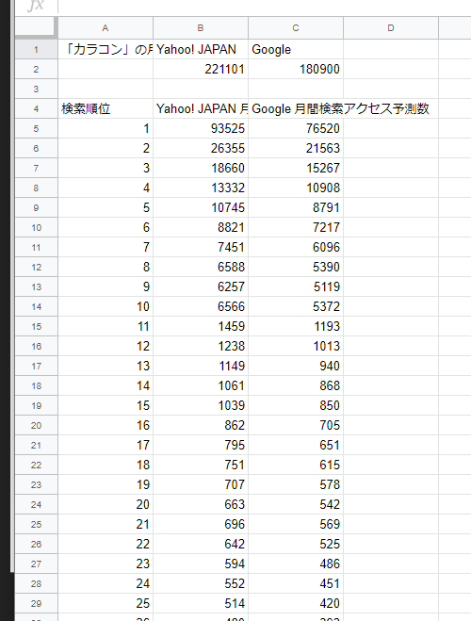The height and width of the screenshot is (621, 471).
Task: Select the Yahoo! JAPAN cell in row 1
Action: point(201,50)
